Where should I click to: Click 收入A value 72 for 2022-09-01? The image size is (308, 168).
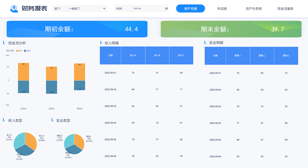pos(133,73)
